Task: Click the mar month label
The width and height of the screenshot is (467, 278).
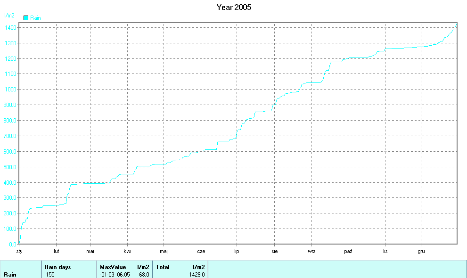Action: pyautogui.click(x=90, y=251)
